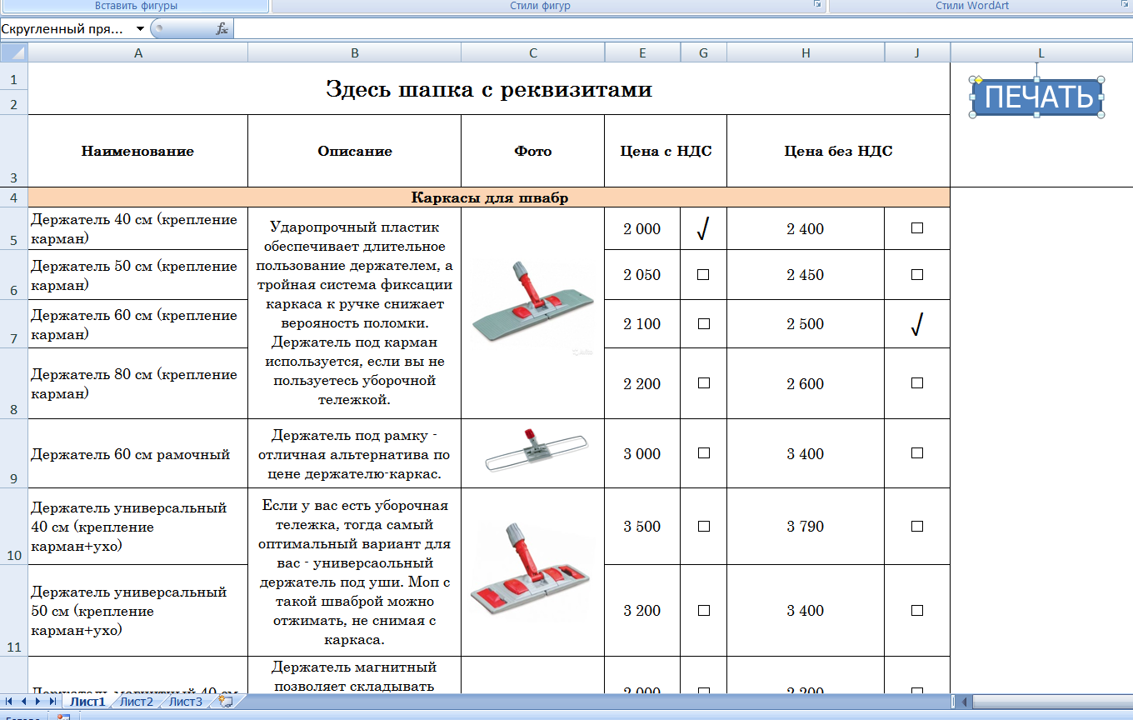This screenshot has width=1133, height=720.
Task: Click the 'Цена без НДС' header cell
Action: (839, 151)
